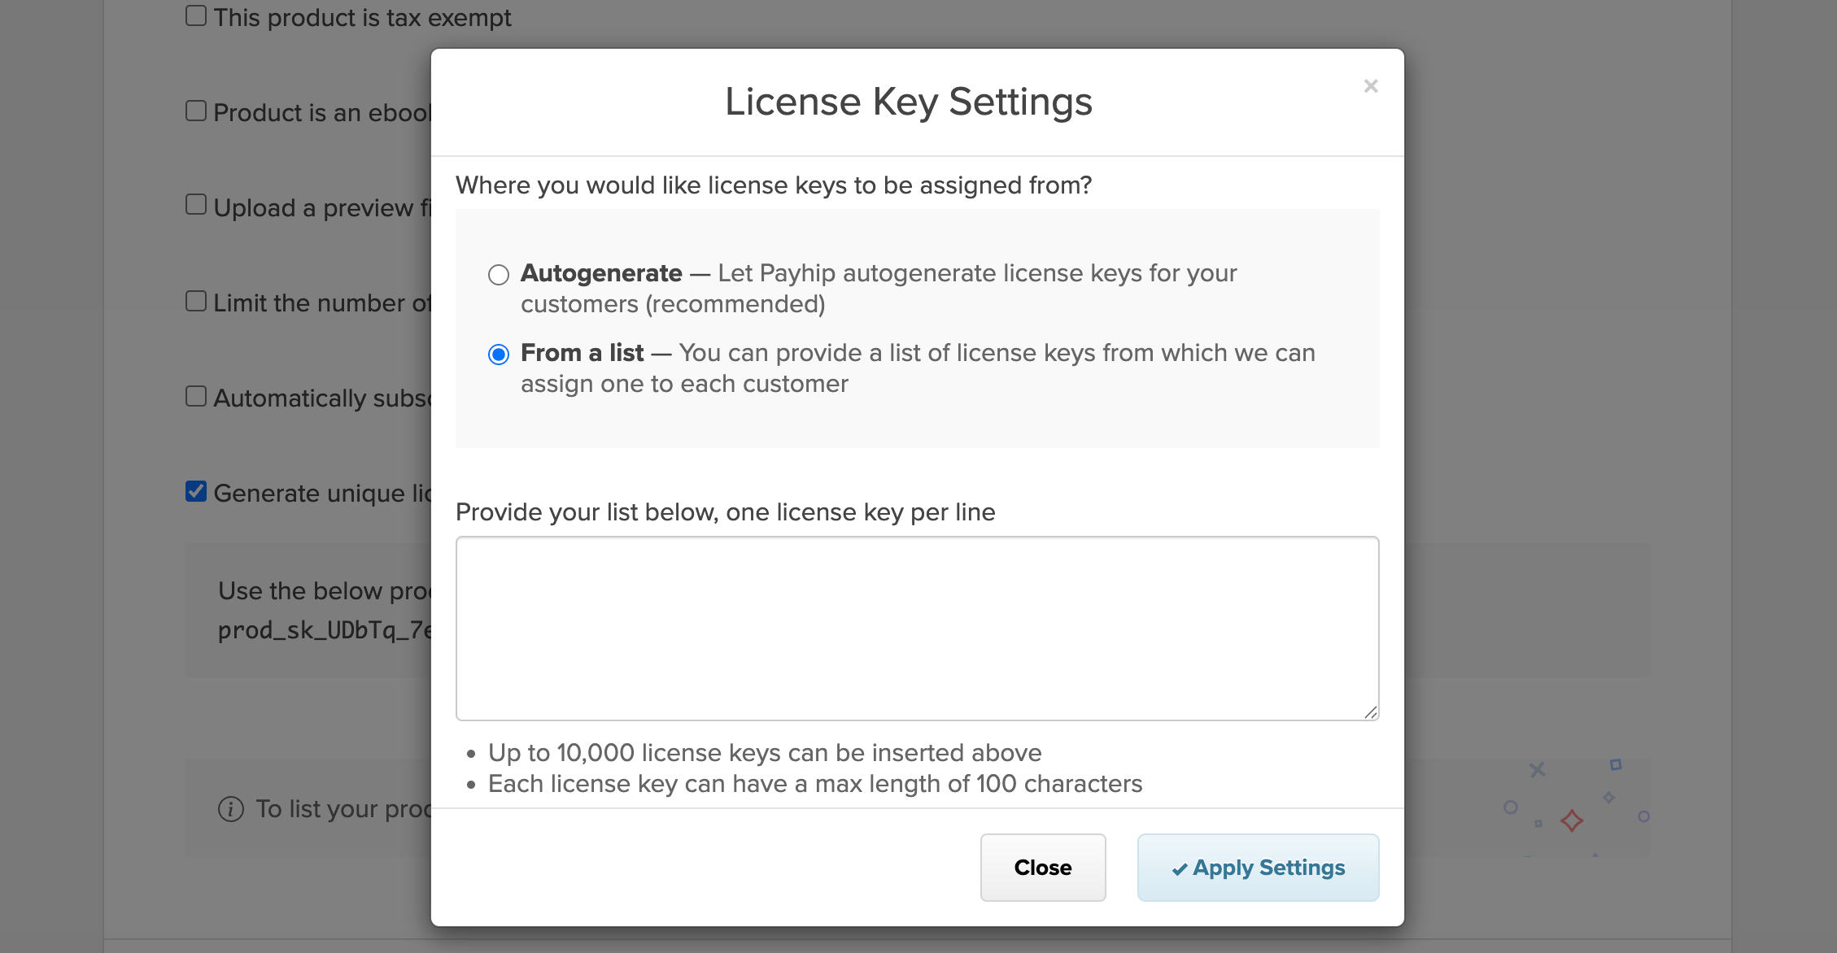This screenshot has height=953, width=1837.
Task: Enable the product is tax exempt checkbox
Action: pos(196,16)
